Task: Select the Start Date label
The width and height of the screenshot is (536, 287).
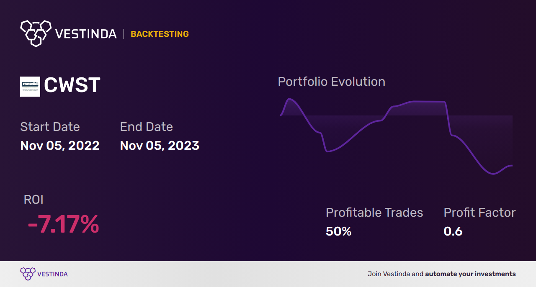Action: (50, 127)
